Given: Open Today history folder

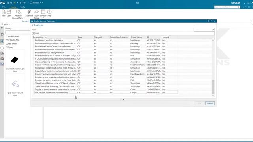Looking at the screenshot, I should pyautogui.click(x=9, y=47).
